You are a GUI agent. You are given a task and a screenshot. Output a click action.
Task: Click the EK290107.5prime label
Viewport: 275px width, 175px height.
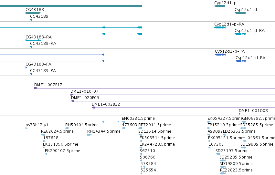pyautogui.click(x=62, y=151)
